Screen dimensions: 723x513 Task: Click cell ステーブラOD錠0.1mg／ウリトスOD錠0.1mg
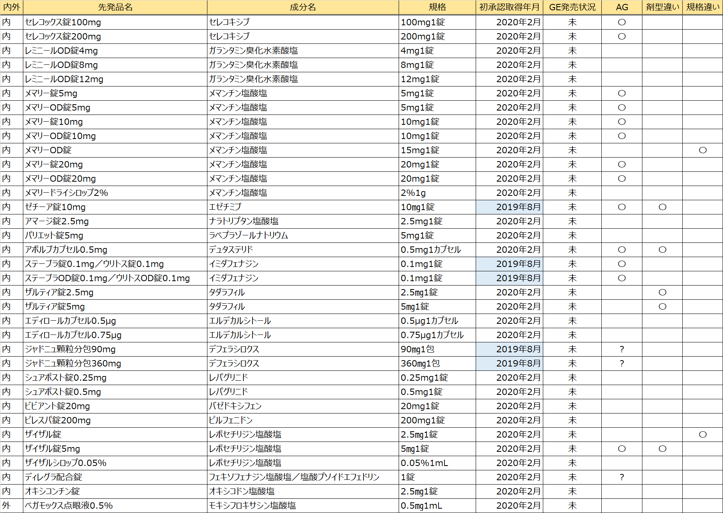(x=115, y=278)
